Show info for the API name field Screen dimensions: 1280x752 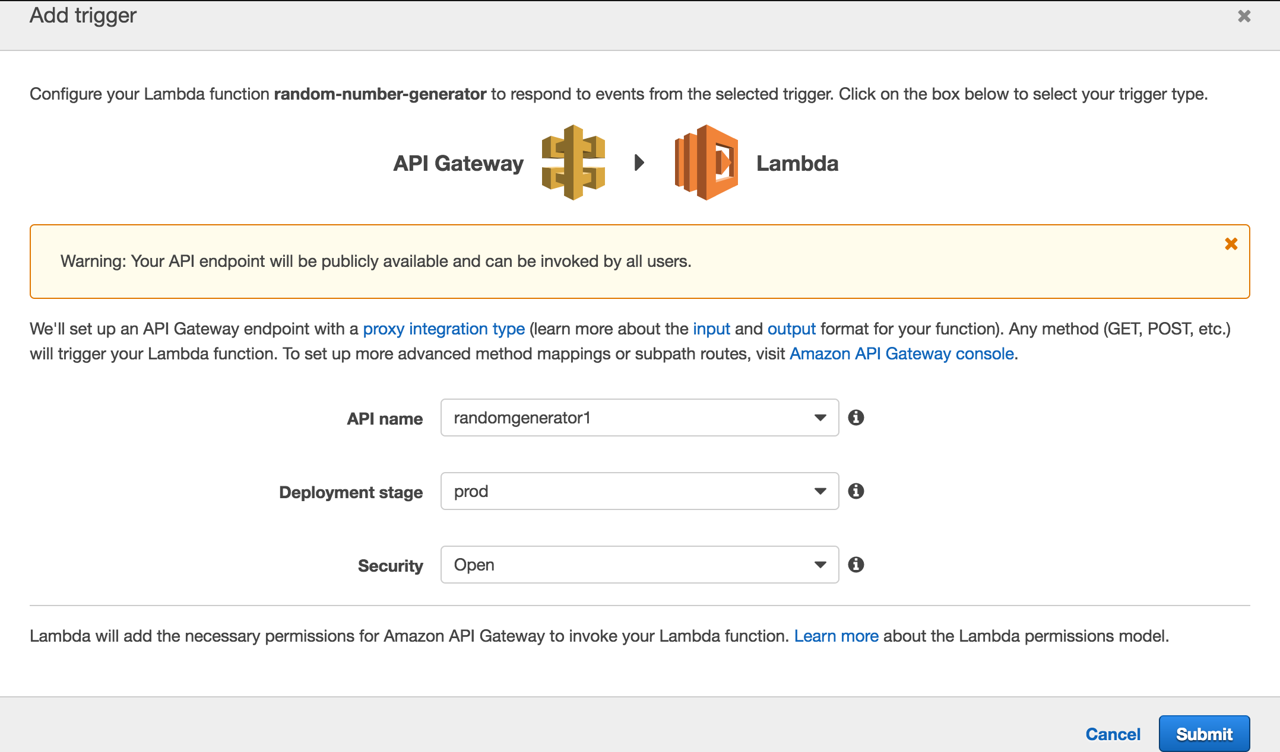[x=856, y=418]
